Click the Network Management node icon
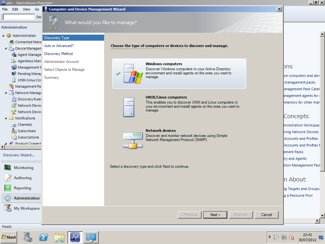The width and height of the screenshot is (325, 244). click(x=11, y=93)
